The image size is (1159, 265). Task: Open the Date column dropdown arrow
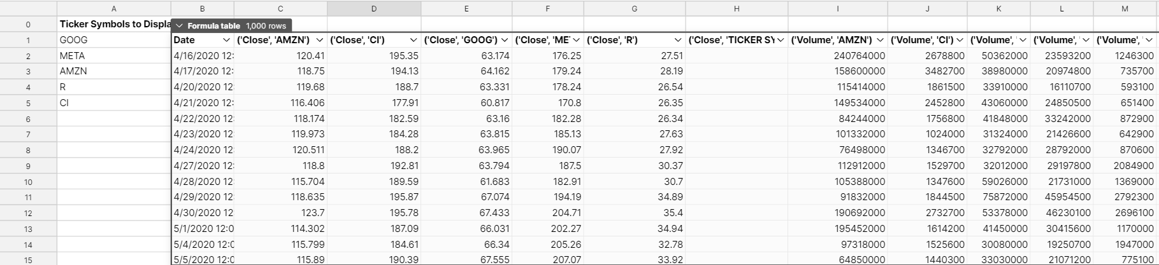(226, 40)
